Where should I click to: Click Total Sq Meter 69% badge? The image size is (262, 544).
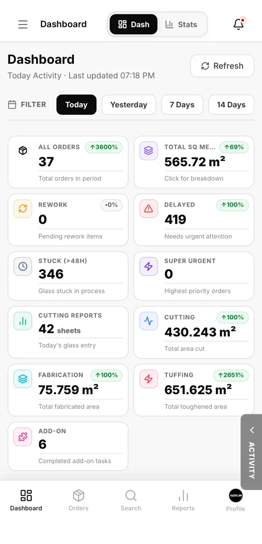pos(234,147)
